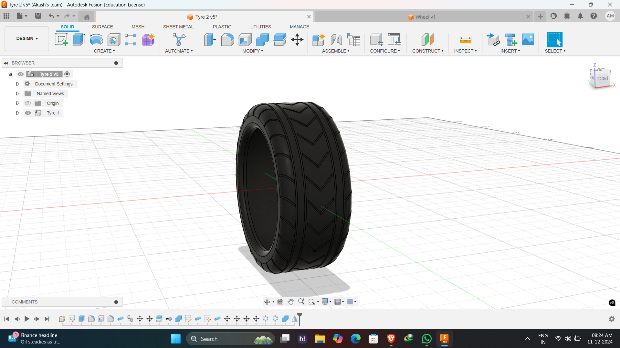The image size is (620, 348).
Task: Select the Hole tool
Action: click(x=114, y=40)
